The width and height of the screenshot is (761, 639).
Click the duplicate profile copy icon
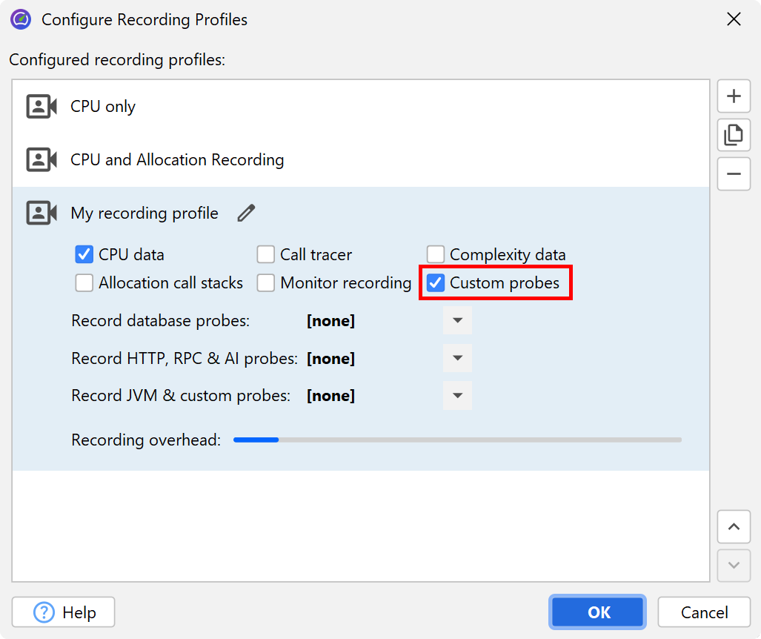(x=734, y=135)
